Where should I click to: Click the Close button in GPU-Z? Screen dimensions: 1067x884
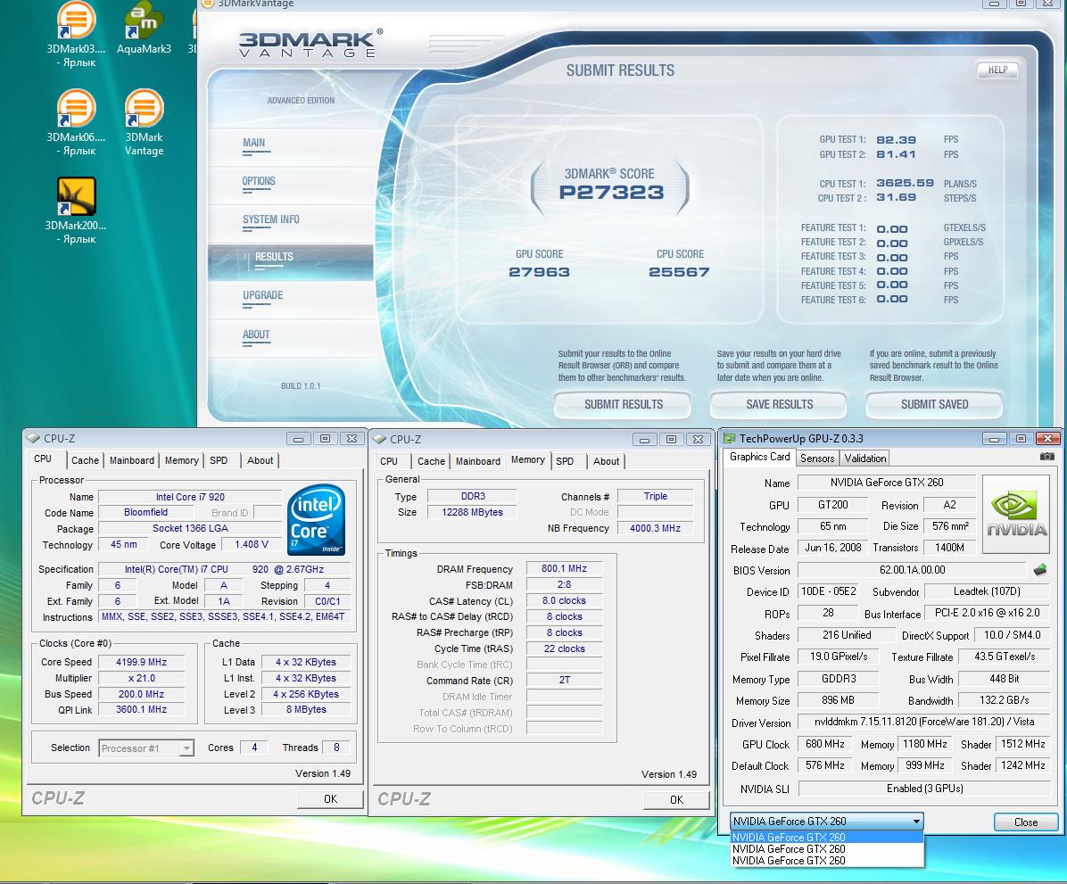[x=1025, y=822]
